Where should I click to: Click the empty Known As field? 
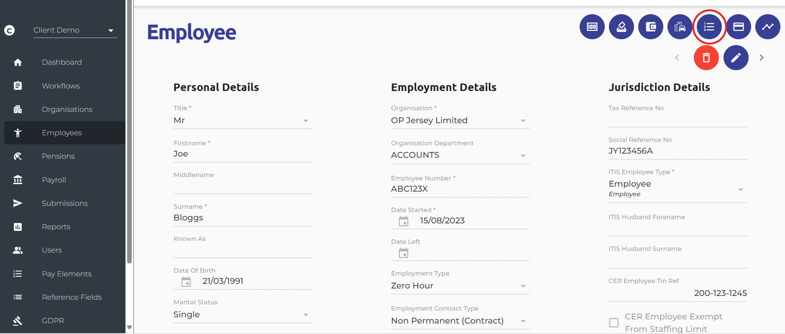pyautogui.click(x=243, y=250)
